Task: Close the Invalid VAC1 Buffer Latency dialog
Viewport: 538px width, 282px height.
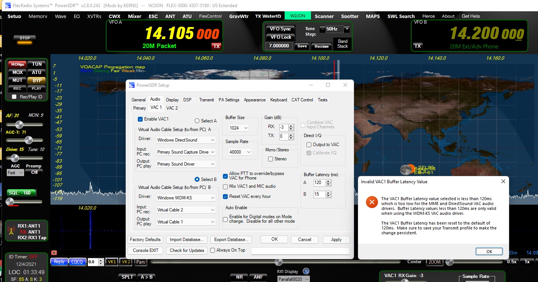Action: (503, 181)
